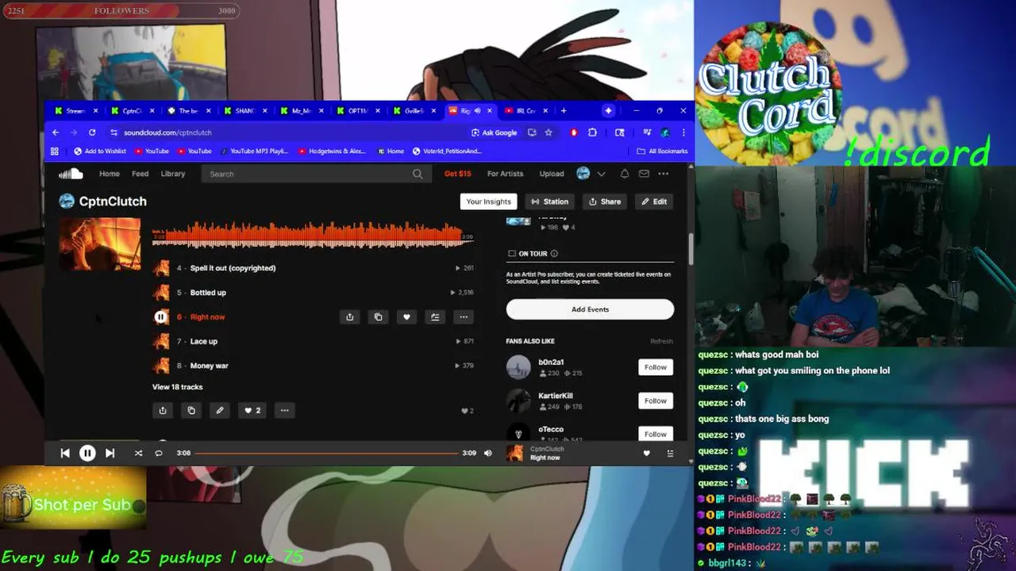Screen dimensions: 1016x571
Task: Open the For Artists page
Action: coord(505,174)
